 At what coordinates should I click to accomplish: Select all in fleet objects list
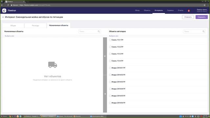114,36
